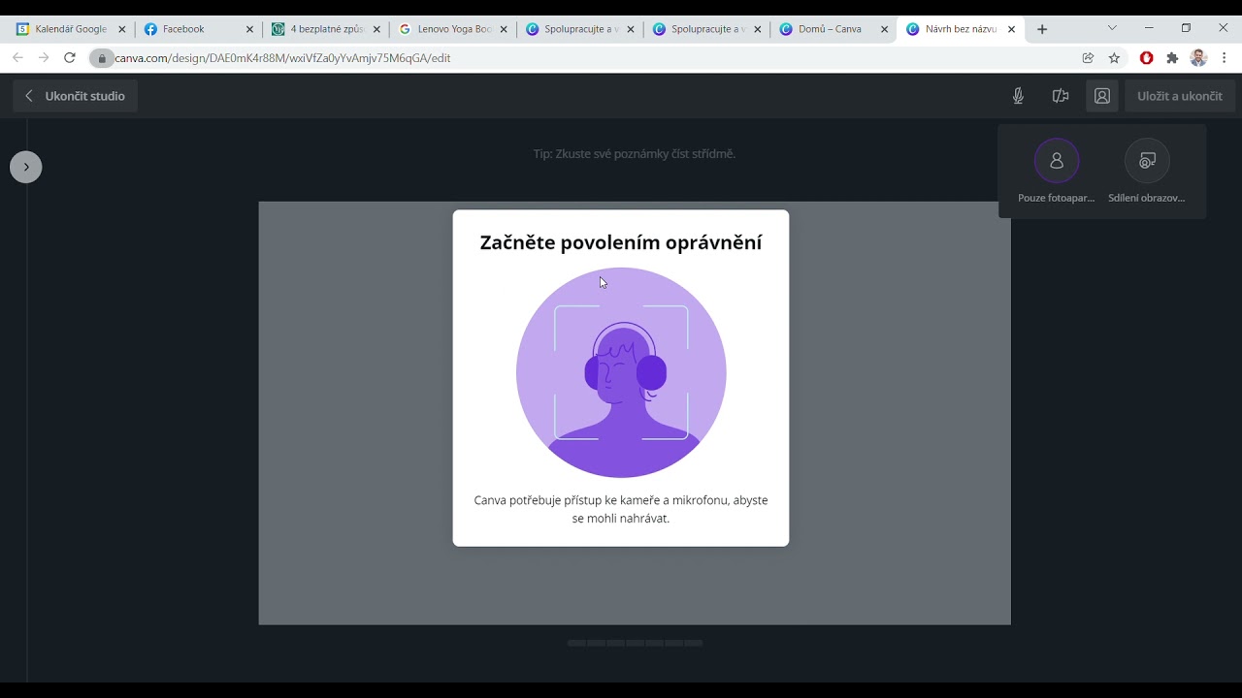Click the share page icon in address bar
Screen dimensions: 1242x698
[1088, 58]
